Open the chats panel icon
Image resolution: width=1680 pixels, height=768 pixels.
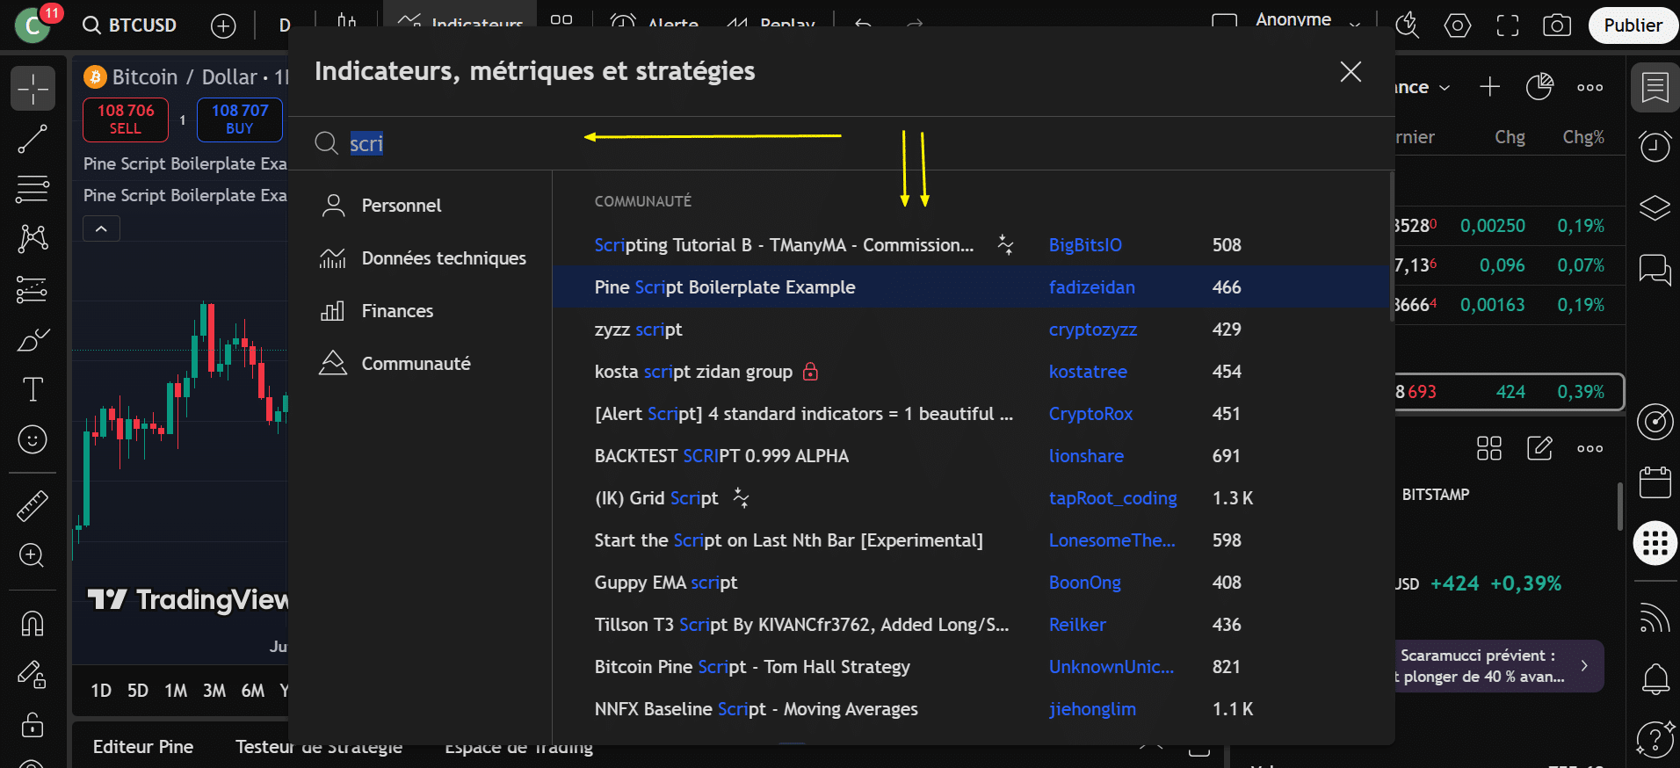1655,270
